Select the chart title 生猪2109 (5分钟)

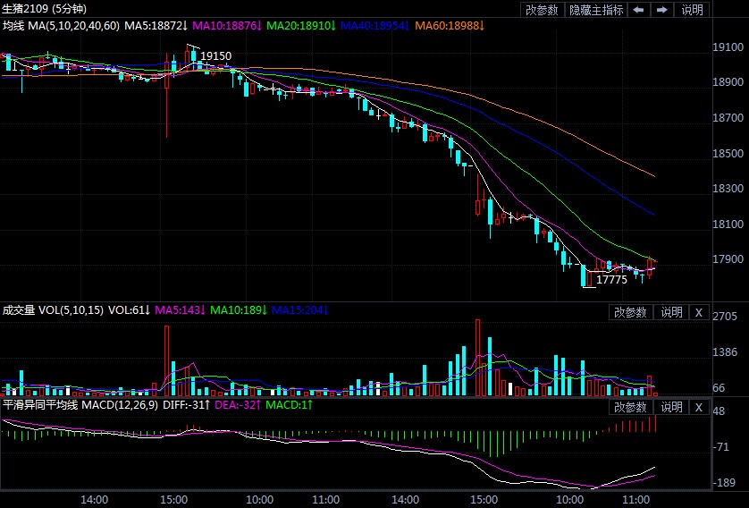click(45, 9)
